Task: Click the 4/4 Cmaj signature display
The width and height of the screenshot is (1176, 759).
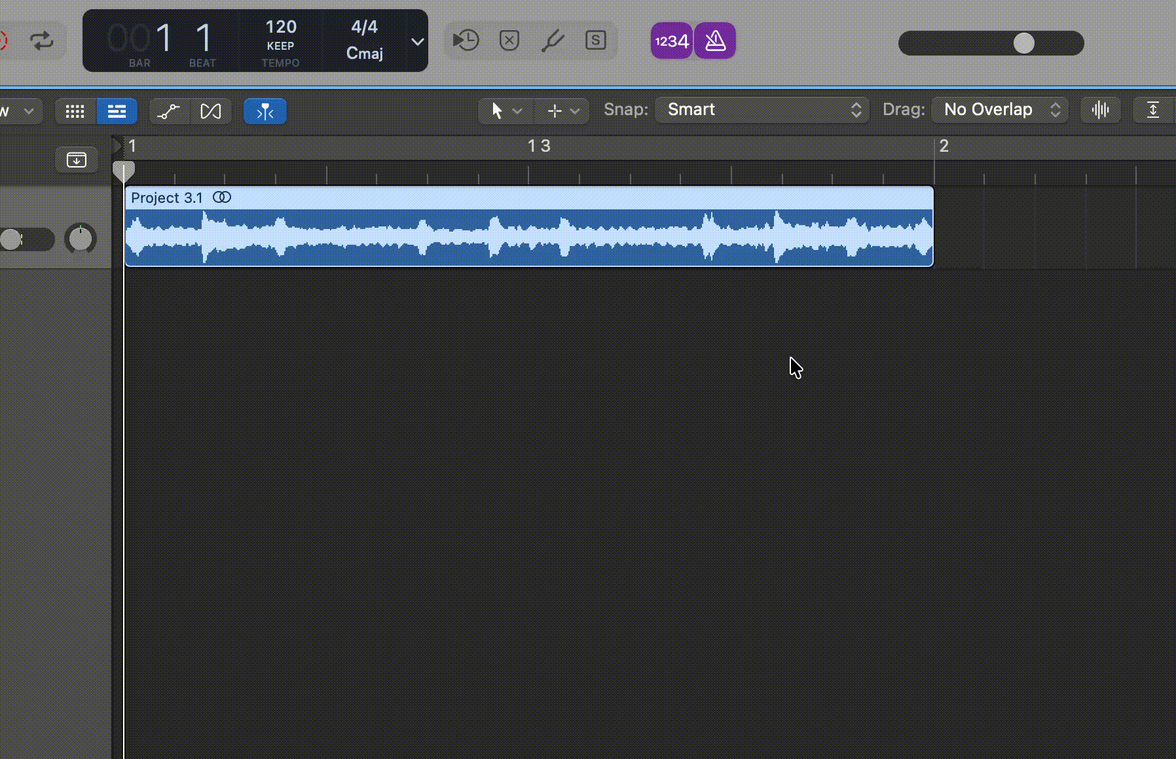Action: [364, 40]
